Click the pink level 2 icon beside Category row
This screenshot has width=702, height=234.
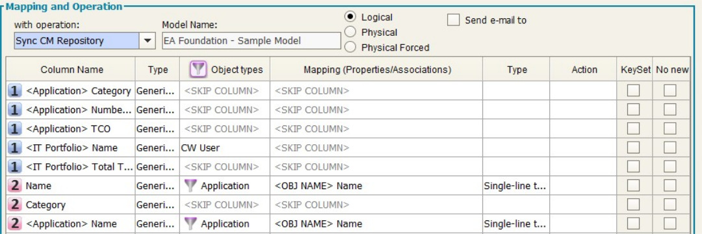tap(15, 205)
